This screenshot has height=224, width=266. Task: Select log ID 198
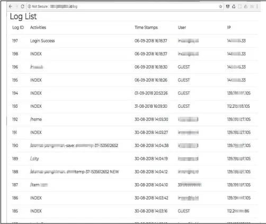click(15, 54)
